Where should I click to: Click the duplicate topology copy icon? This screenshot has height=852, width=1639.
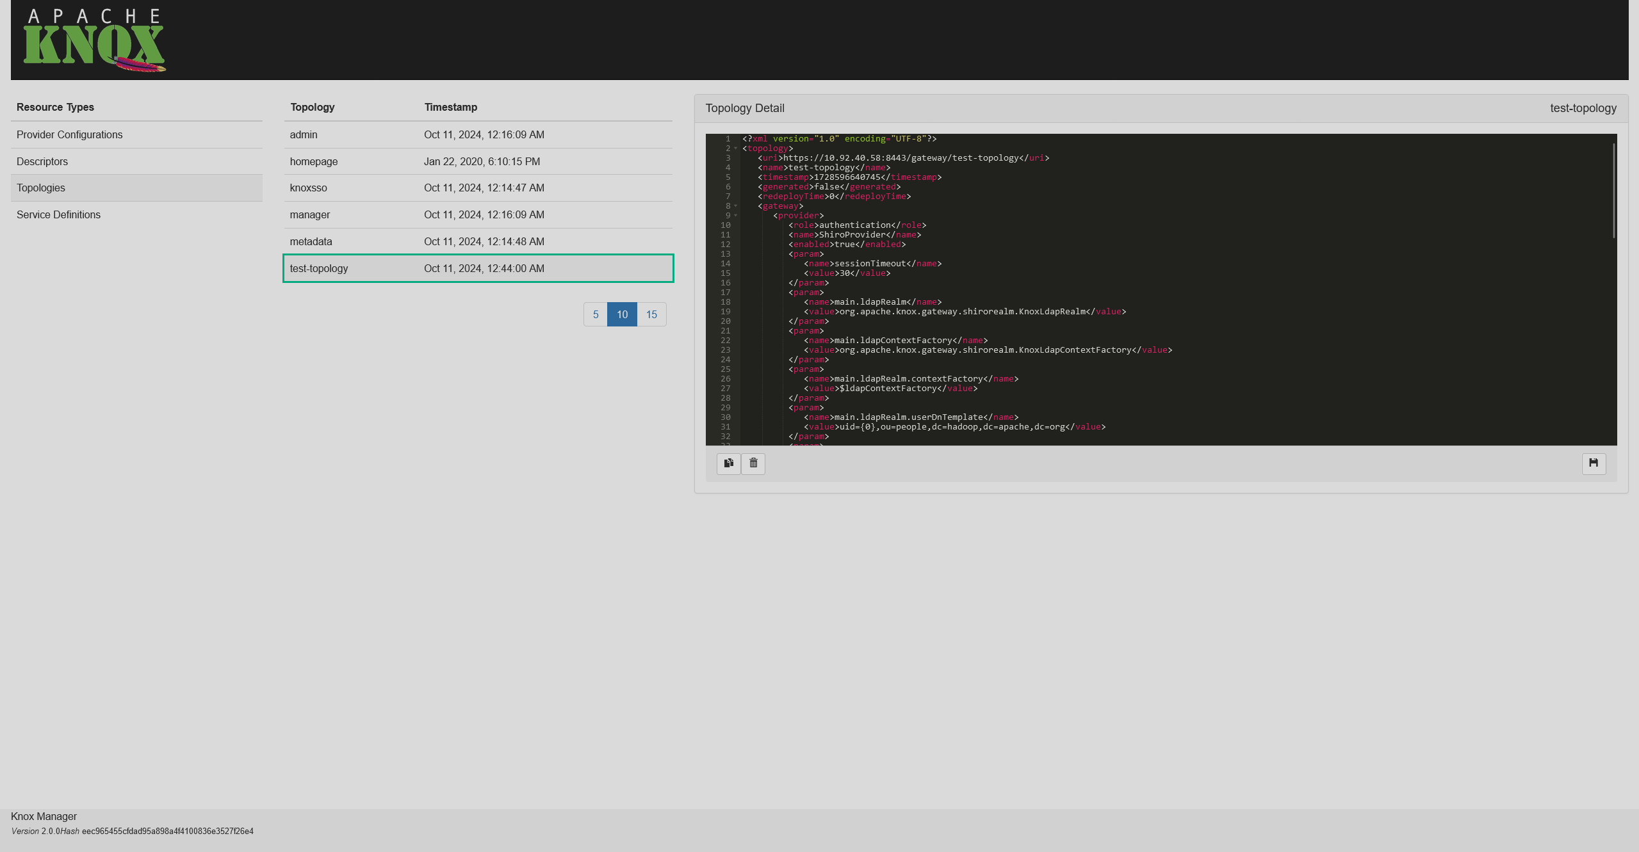[728, 463]
